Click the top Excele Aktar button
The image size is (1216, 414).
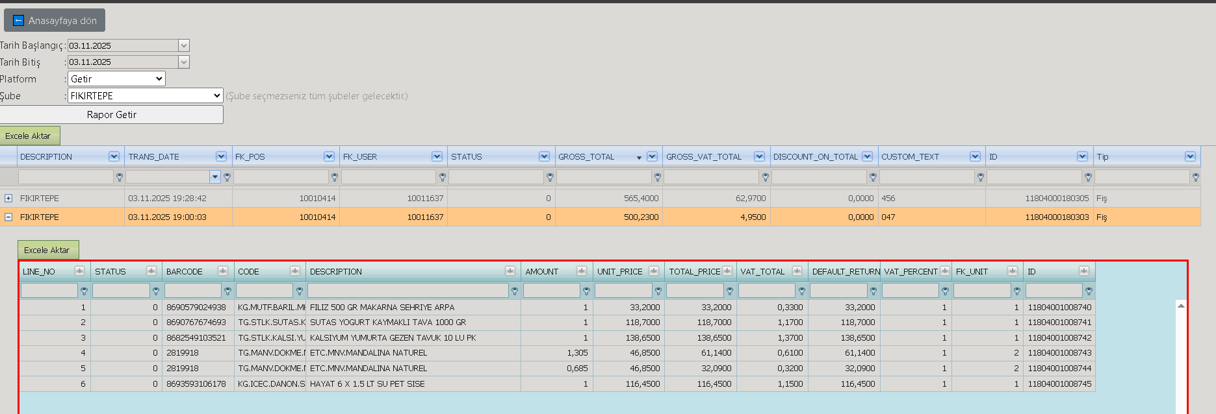tap(29, 136)
